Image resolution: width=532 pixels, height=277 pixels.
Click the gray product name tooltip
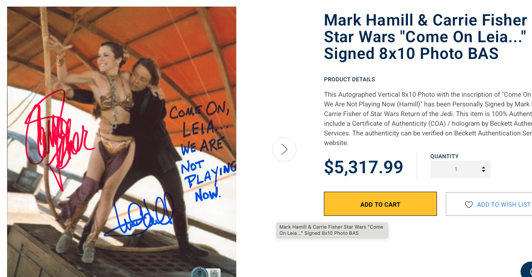[x=332, y=230]
